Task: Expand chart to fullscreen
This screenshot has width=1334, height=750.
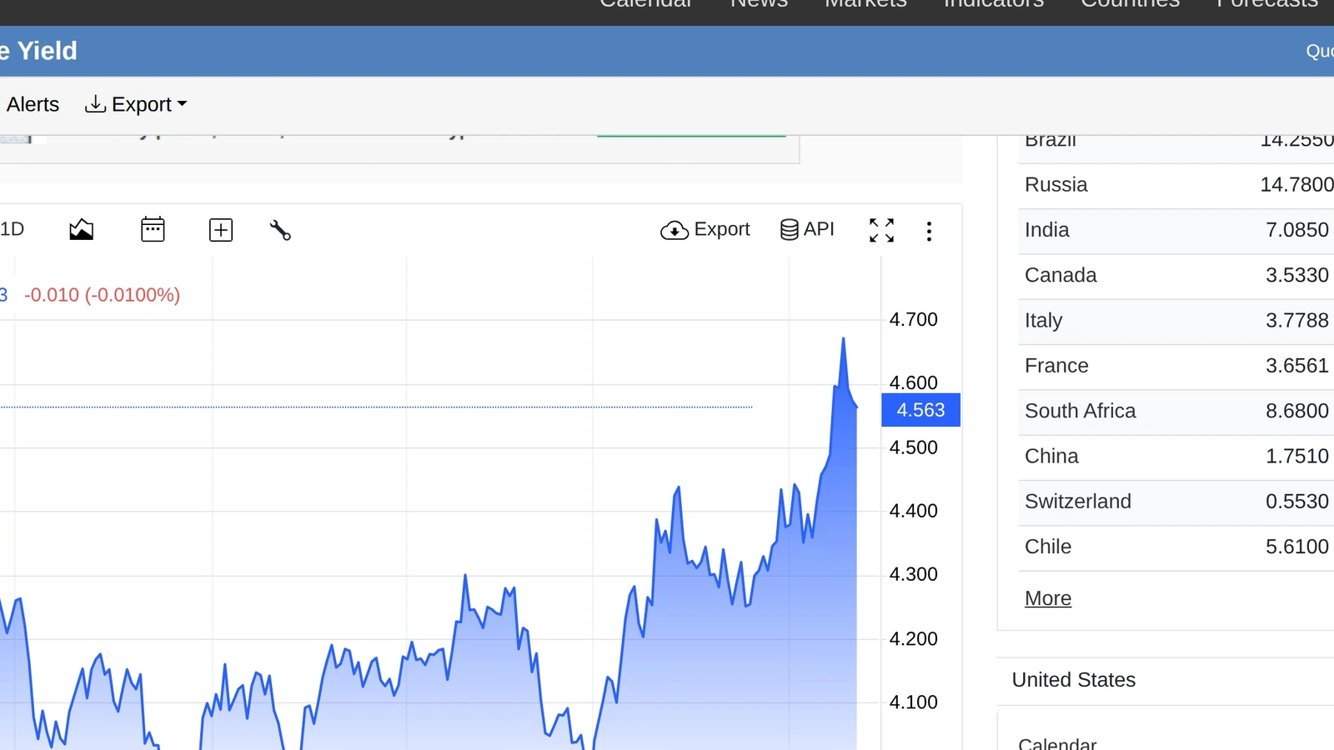Action: point(881,230)
